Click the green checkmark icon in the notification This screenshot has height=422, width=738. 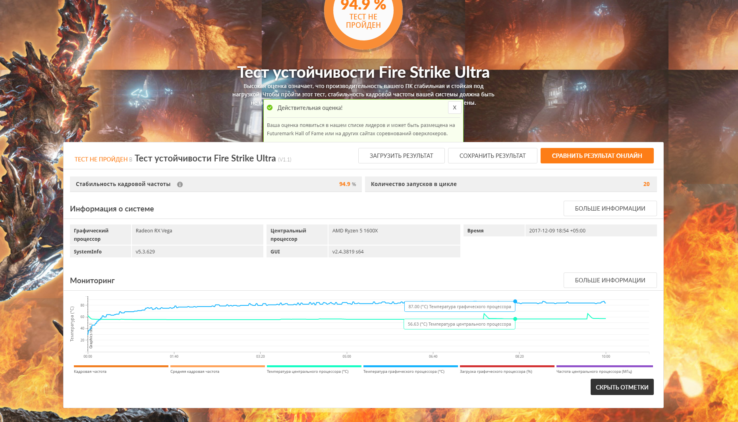click(270, 107)
